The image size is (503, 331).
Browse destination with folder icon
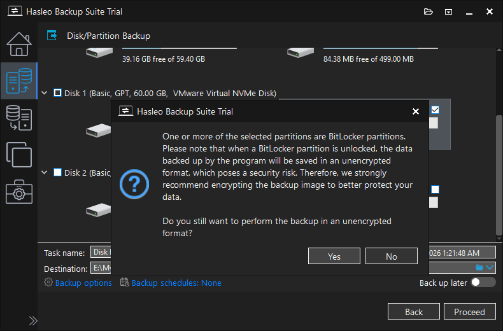pyautogui.click(x=479, y=267)
